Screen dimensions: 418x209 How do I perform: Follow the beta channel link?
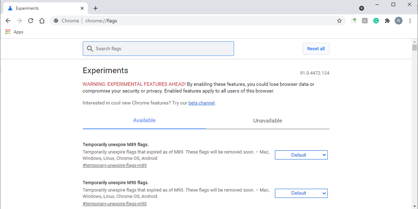point(201,103)
